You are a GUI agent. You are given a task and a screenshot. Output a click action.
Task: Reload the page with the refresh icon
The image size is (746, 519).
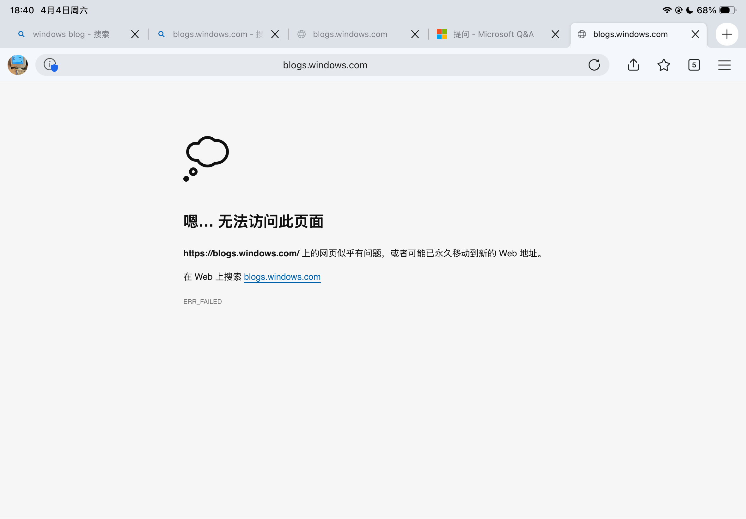point(594,65)
